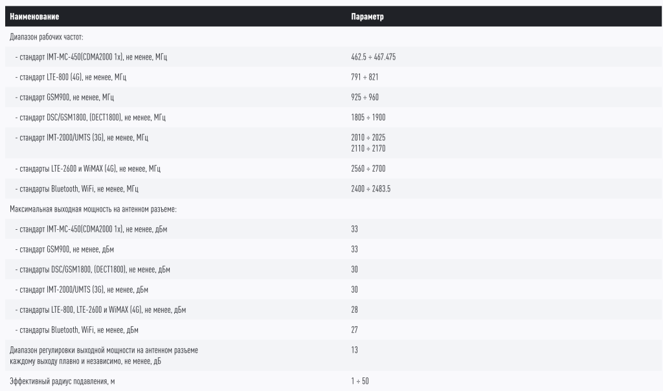The height and width of the screenshot is (391, 663).
Task: Click the "Параметр" column header
Action: tap(367, 17)
